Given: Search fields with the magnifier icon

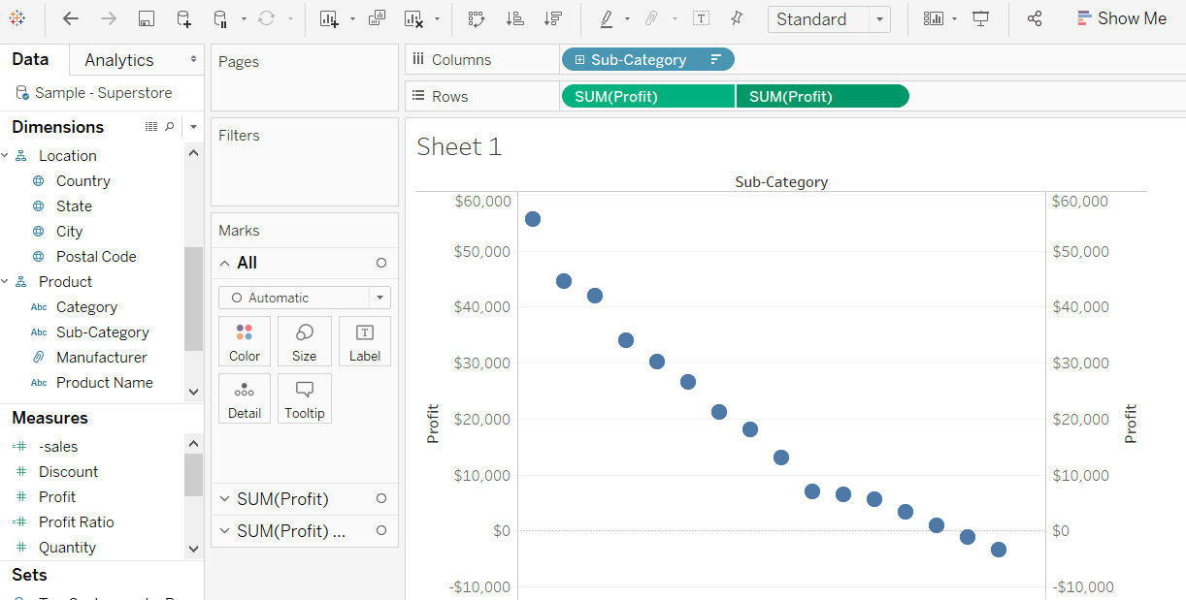Looking at the screenshot, I should [170, 127].
